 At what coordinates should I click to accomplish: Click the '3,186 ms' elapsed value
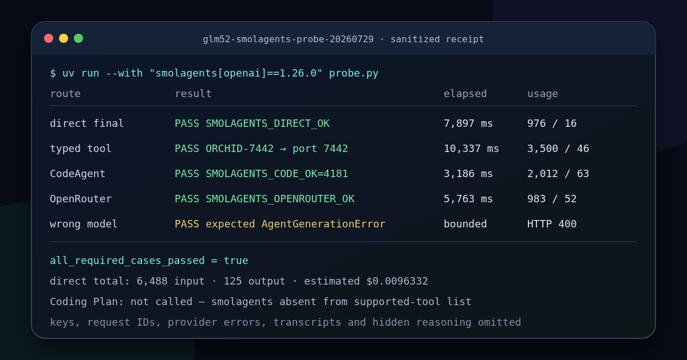coord(468,174)
